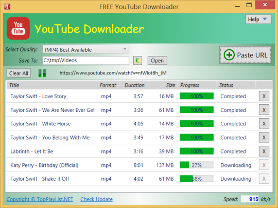Click the Clear All button

19,73
